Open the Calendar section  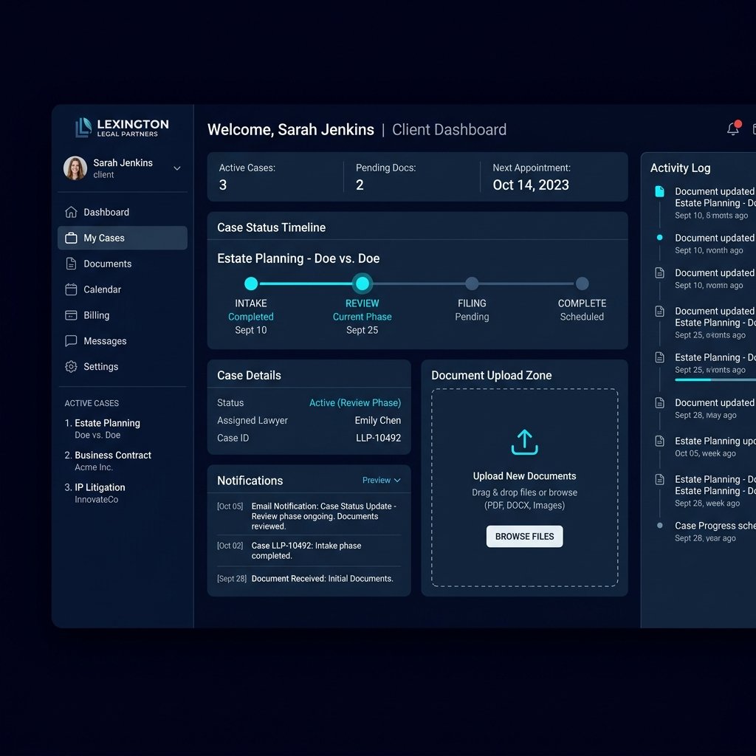click(123, 289)
